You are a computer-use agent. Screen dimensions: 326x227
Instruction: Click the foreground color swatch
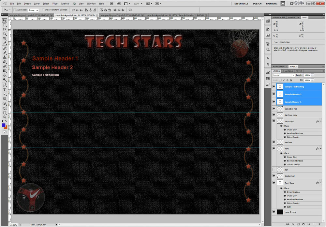(x=4, y=125)
